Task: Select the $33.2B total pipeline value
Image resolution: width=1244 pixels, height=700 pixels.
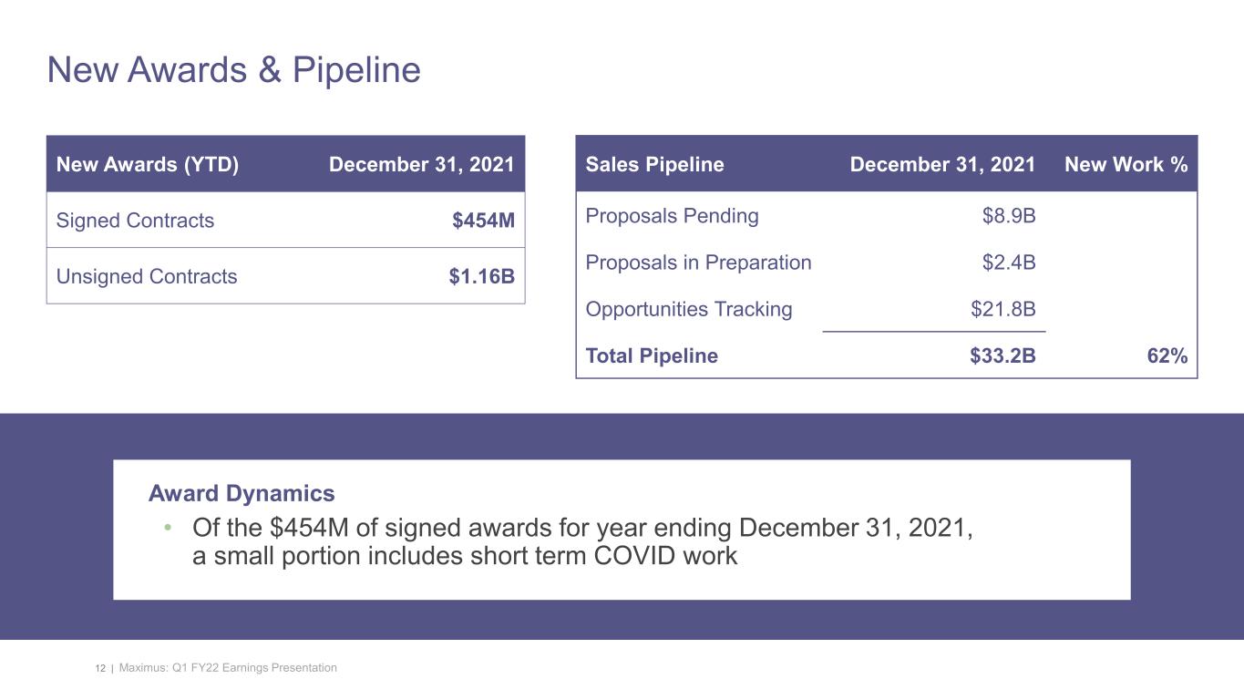Action: [x=1002, y=356]
